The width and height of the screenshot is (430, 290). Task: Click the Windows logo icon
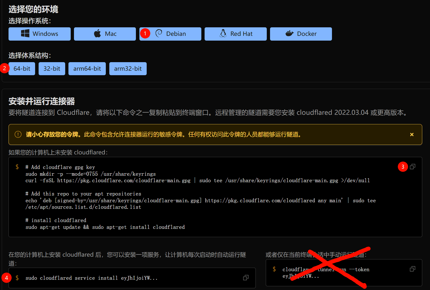tap(25, 33)
